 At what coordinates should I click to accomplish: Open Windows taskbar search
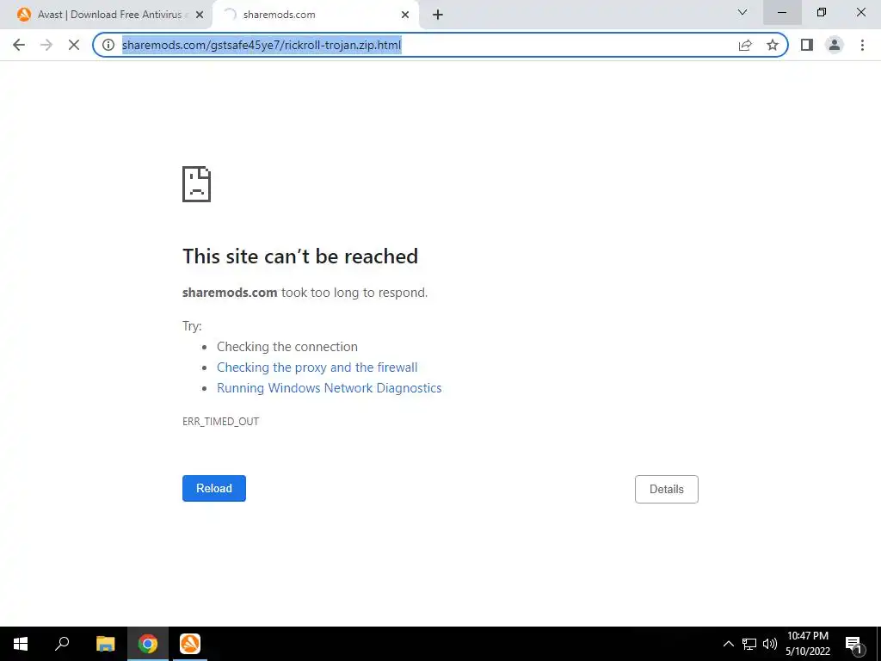(x=62, y=644)
